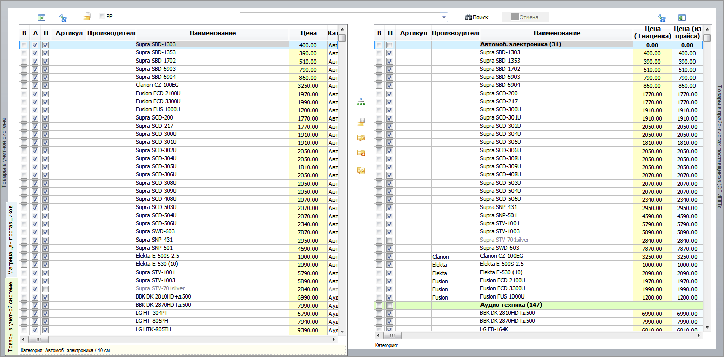The height and width of the screenshot is (357, 724).
Task: Tick the Н checkbox for Supra STV-701silver in left table
Action: pos(46,289)
